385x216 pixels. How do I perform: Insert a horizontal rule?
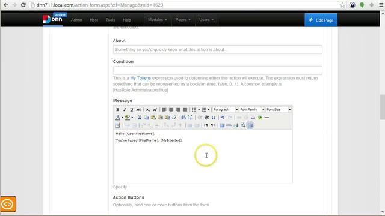point(267,118)
